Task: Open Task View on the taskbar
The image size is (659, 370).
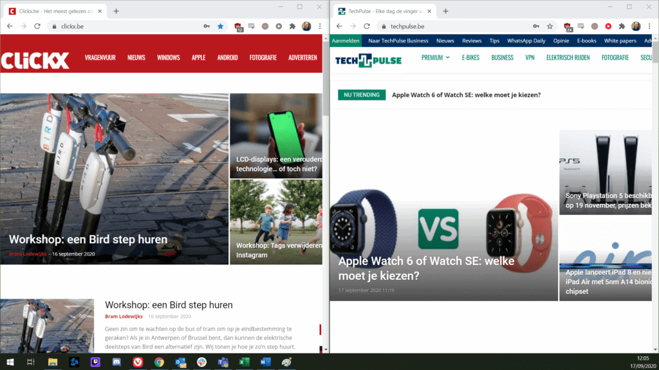Action: (31, 362)
